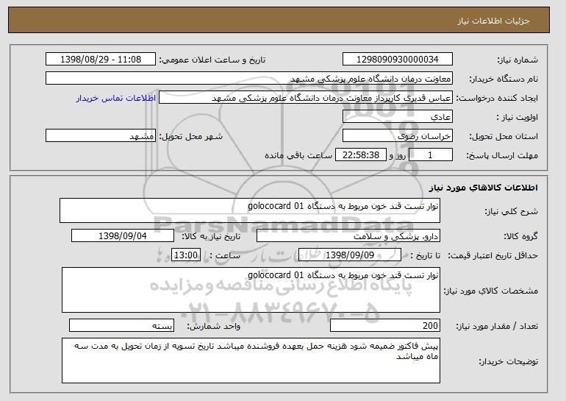
Task: Click the تاریخ و ساعت اعلان عمومی label
Action: coord(212,60)
